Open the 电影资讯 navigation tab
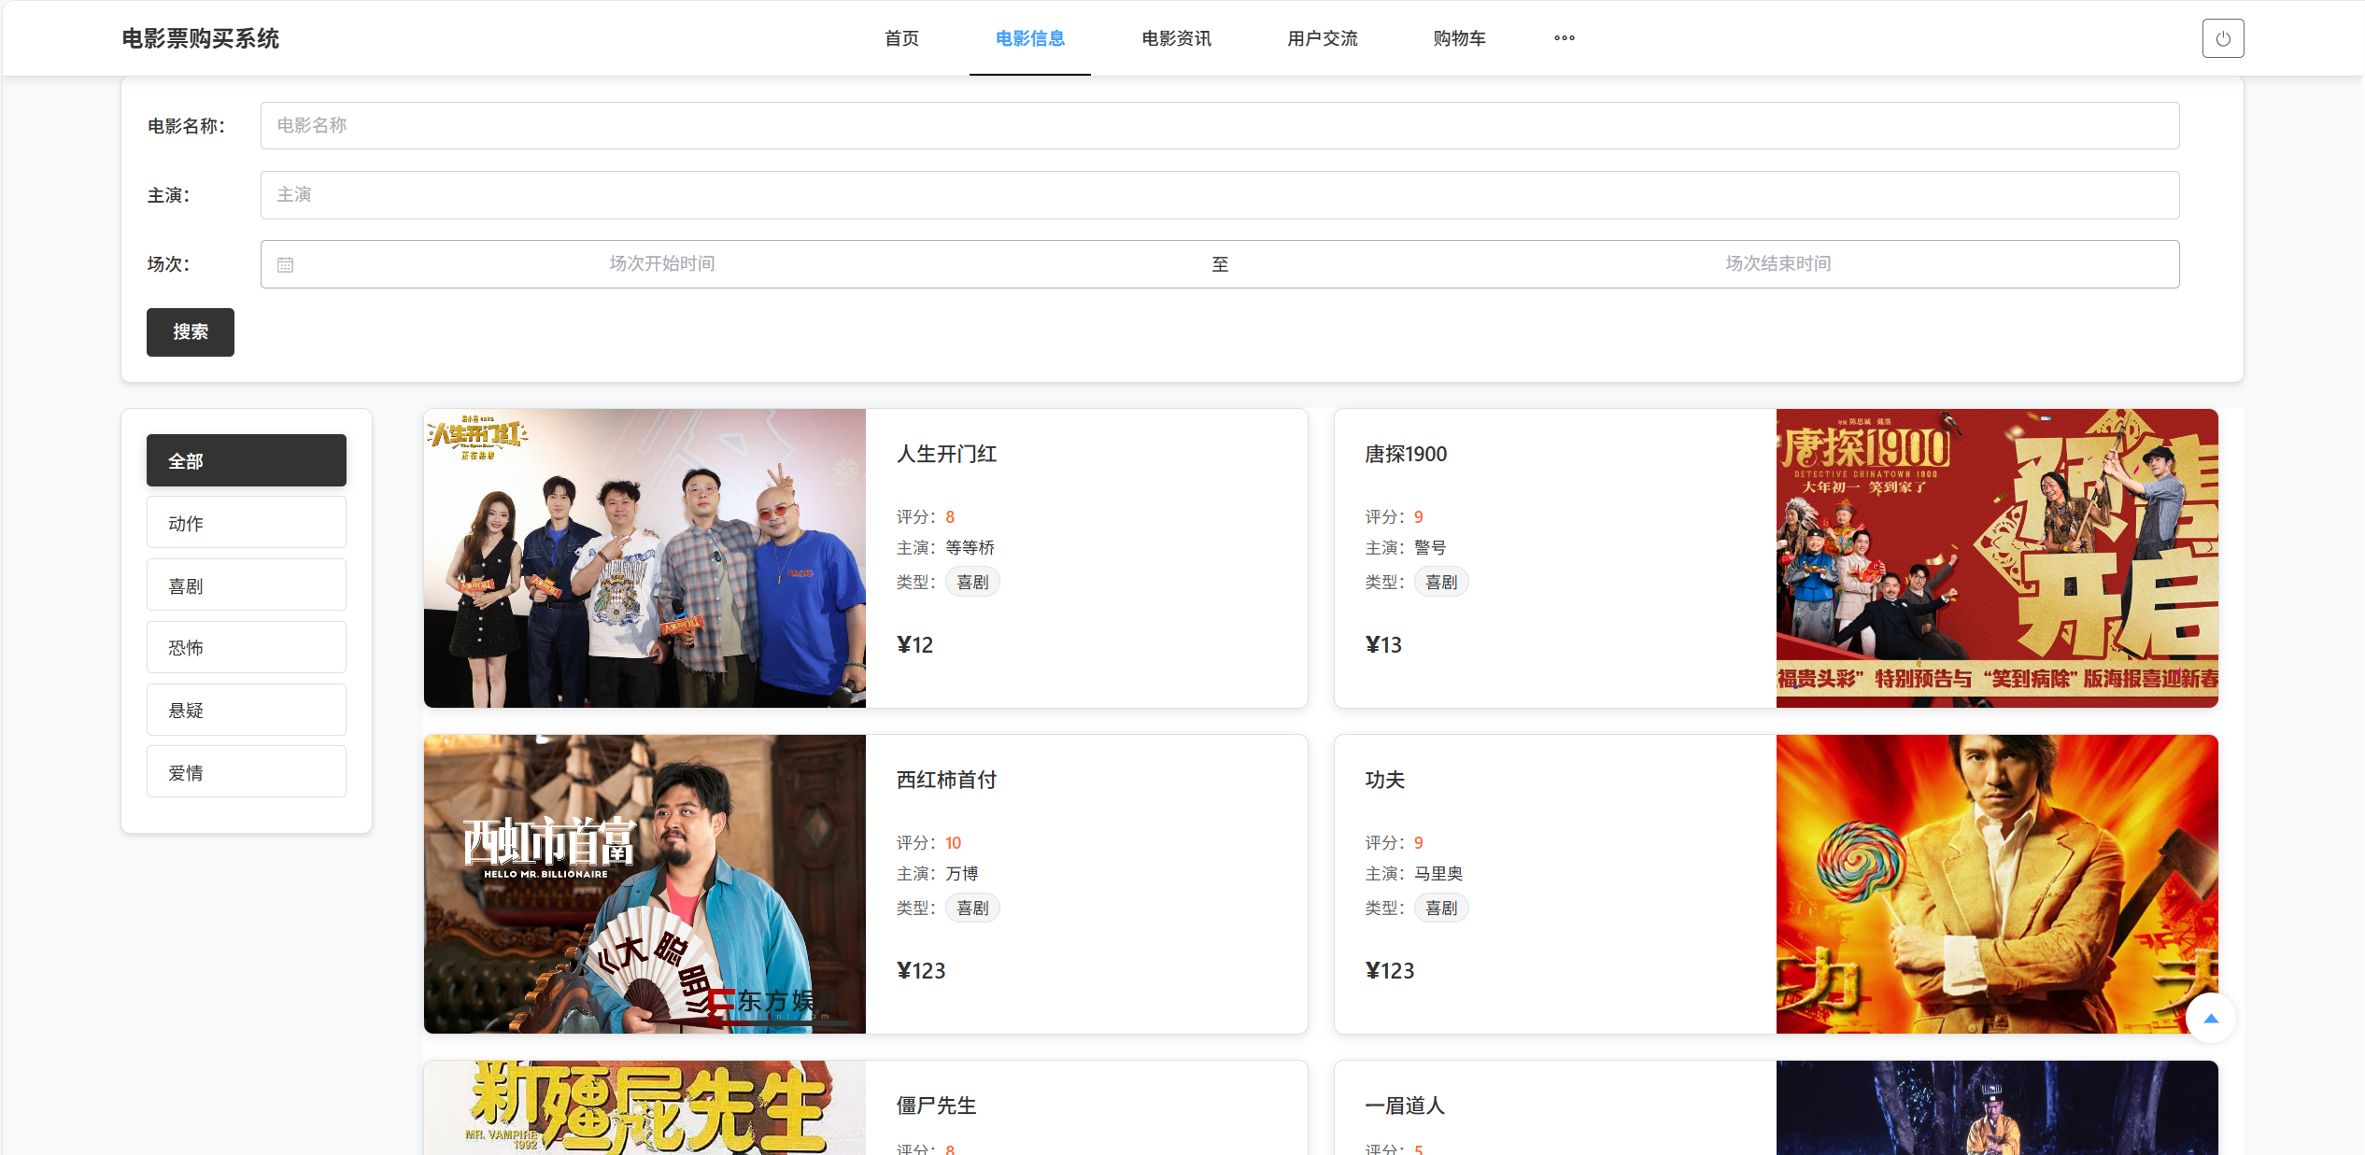The height and width of the screenshot is (1155, 2365). [x=1176, y=38]
